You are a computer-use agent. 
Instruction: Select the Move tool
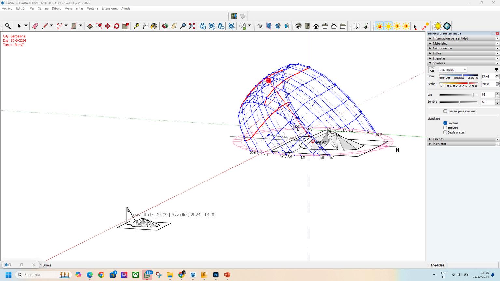pyautogui.click(x=108, y=26)
